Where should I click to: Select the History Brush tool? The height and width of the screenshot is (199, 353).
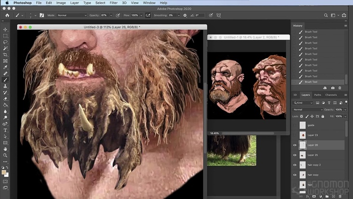[5, 92]
